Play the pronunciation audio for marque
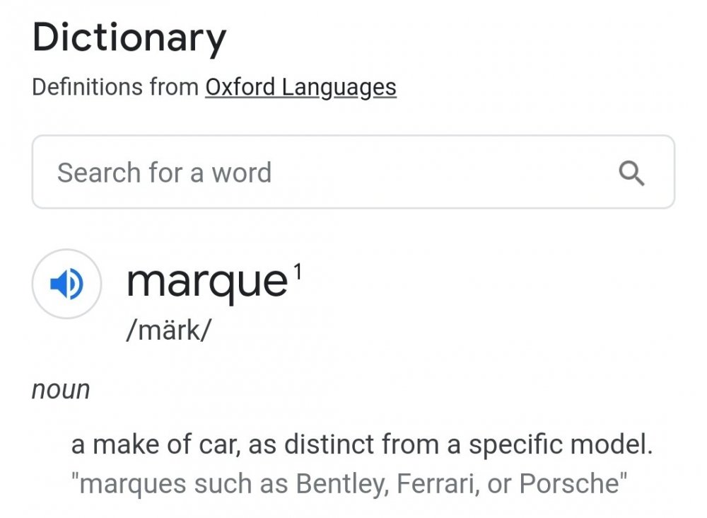Viewport: 707px width, 518px height. [x=67, y=284]
